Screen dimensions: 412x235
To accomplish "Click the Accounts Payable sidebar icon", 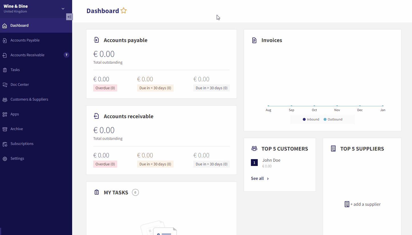I will point(5,40).
